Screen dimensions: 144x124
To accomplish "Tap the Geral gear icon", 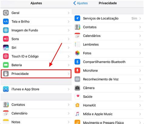I will click(x=6, y=13).
